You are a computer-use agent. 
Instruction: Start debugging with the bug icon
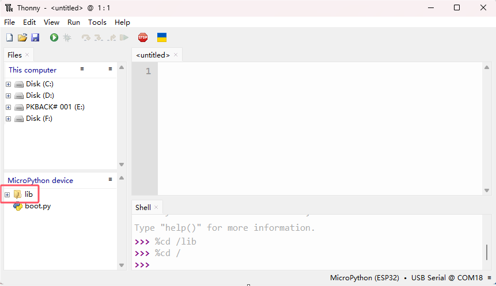click(67, 37)
